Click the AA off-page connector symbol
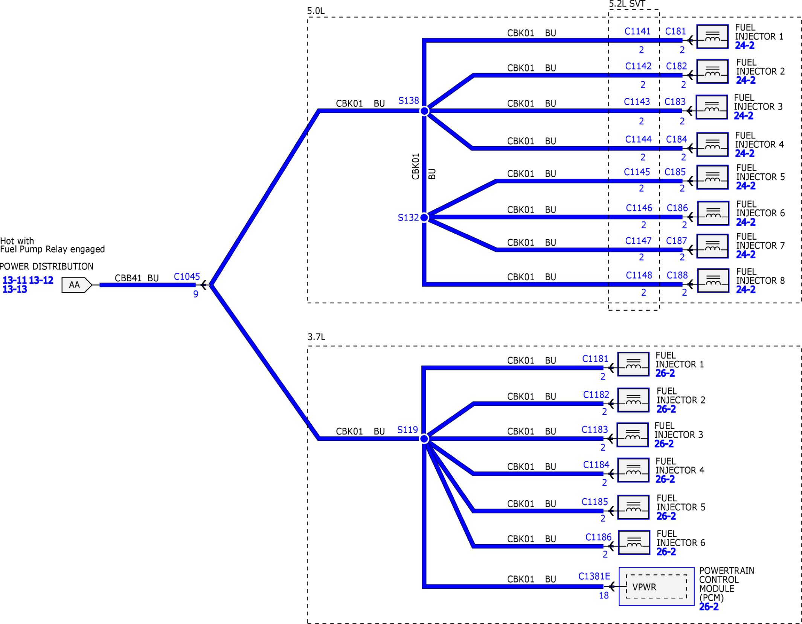802x624 pixels. (77, 285)
